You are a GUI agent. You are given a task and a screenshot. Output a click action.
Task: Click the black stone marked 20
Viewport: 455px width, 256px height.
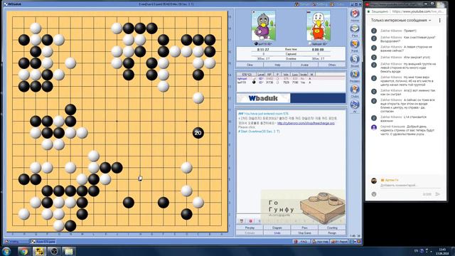(198, 133)
